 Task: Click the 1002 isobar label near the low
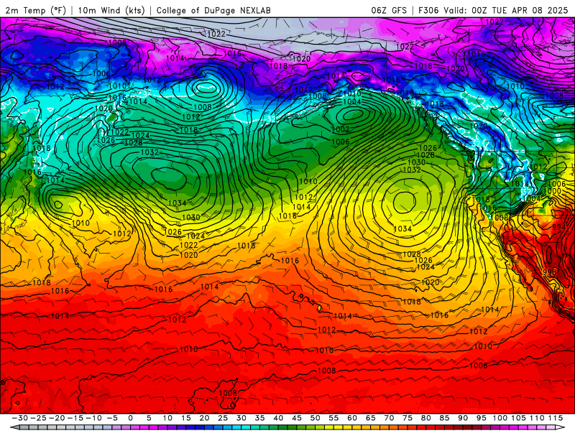[340, 129]
